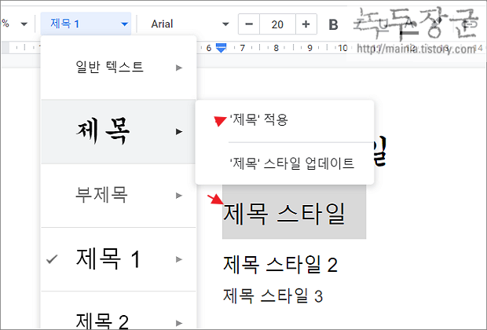This screenshot has height=330, width=487.
Task: Expand the 일반 텍스트 submenu arrow
Action: click(x=178, y=68)
